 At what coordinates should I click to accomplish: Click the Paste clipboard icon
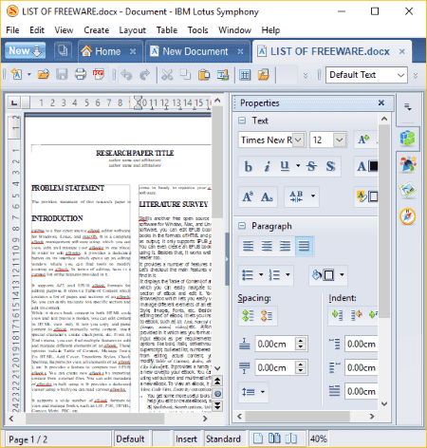[204, 75]
